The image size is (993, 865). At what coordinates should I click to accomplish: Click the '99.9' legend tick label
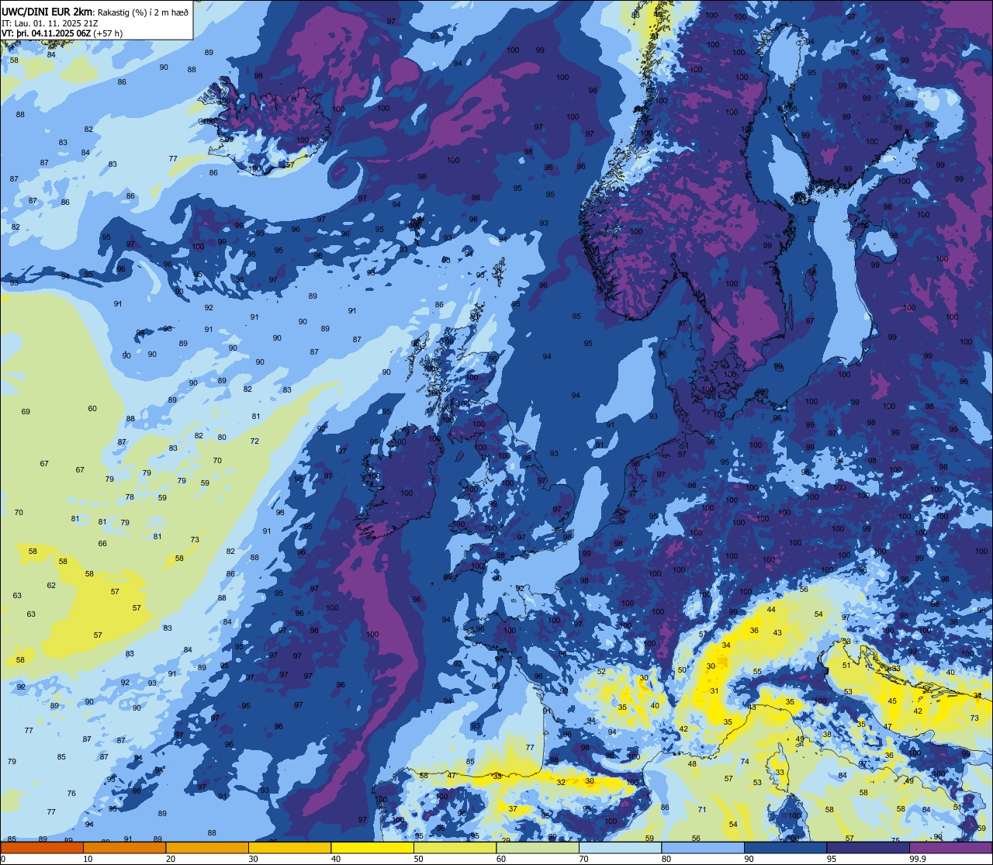918,859
